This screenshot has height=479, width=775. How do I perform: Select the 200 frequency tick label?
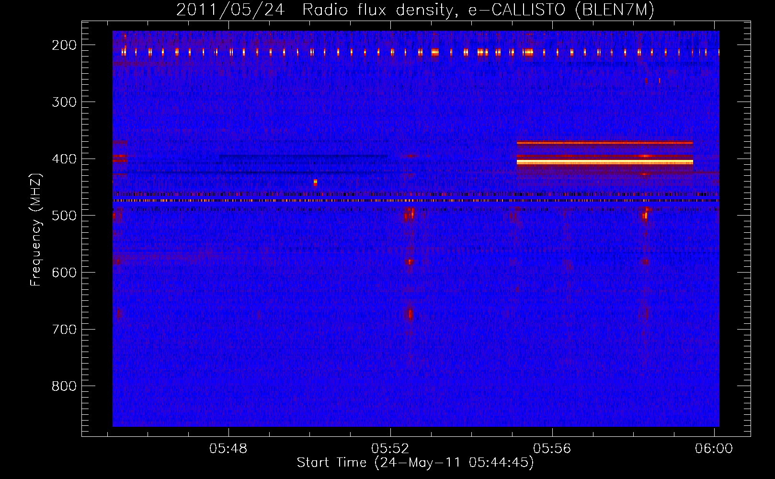64,45
